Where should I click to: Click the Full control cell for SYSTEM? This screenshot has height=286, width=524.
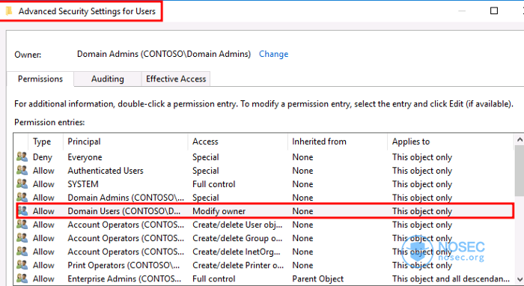[x=214, y=184]
